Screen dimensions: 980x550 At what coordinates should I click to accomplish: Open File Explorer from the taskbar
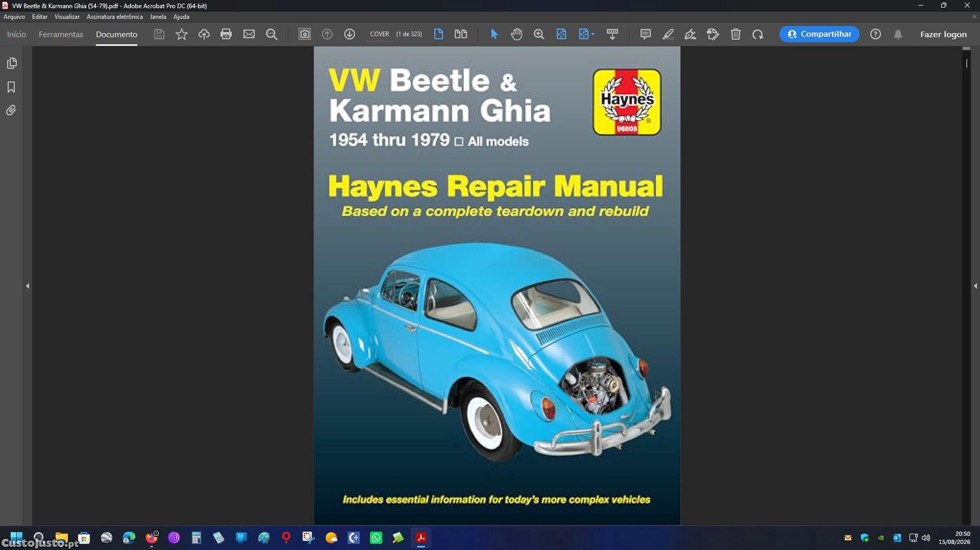61,538
